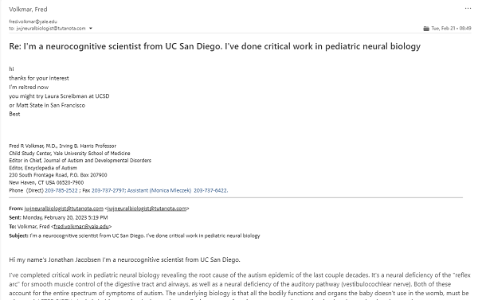
Task: Click the quoted Subject line text
Action: point(145,236)
